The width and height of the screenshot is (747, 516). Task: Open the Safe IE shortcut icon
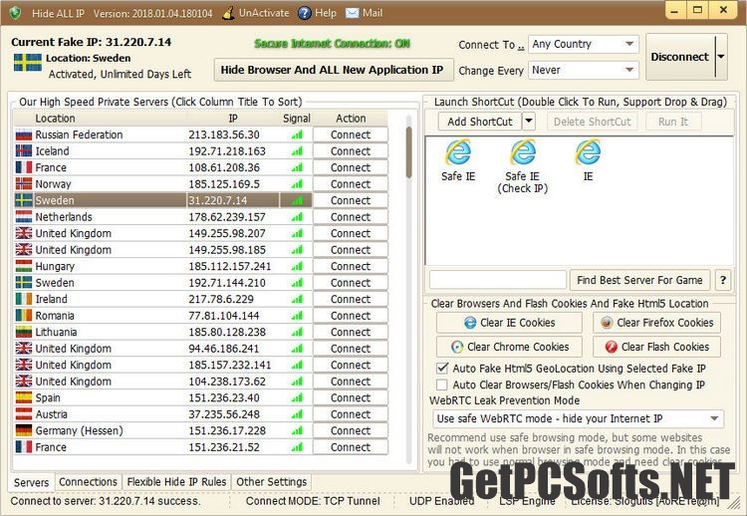click(458, 152)
